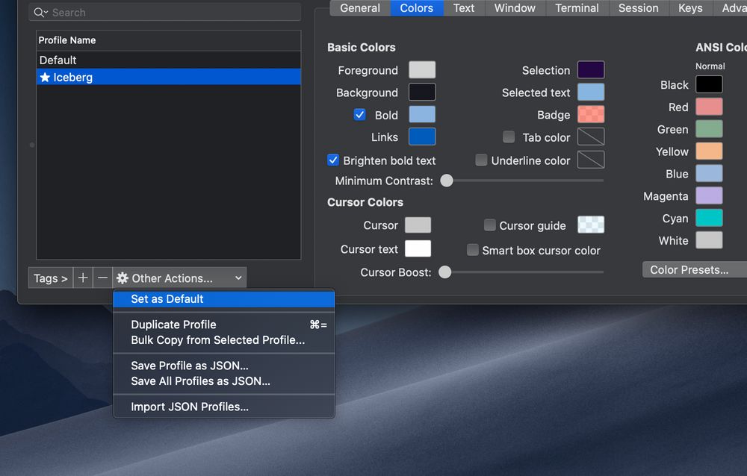Switch to the Text tab
Screen dimensions: 747x476
coord(464,8)
